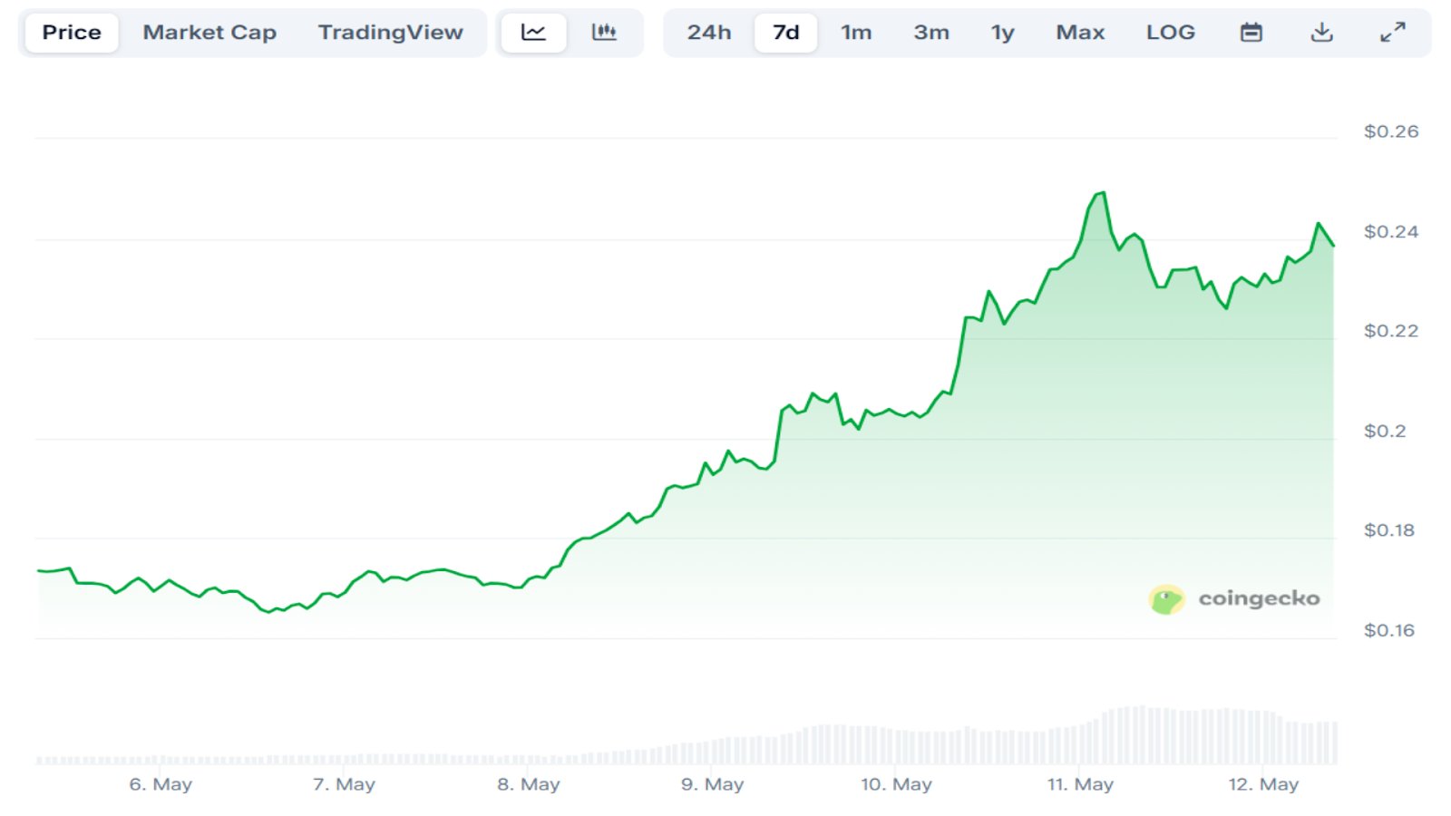Open the calendar date range picker

click(1251, 33)
